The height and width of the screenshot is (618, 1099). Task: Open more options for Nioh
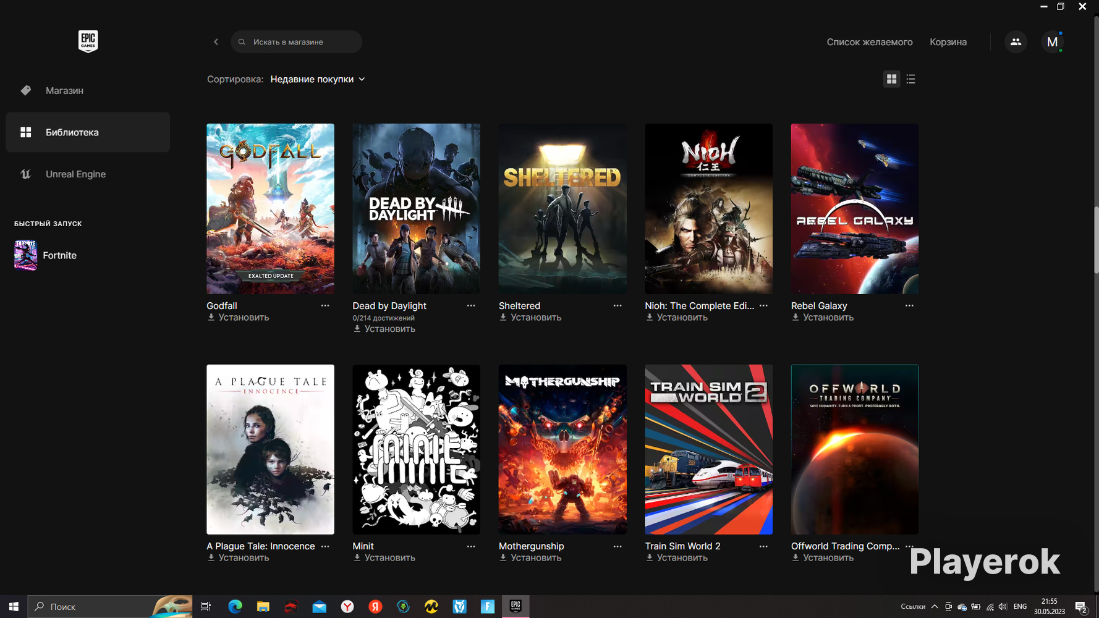[x=763, y=306]
